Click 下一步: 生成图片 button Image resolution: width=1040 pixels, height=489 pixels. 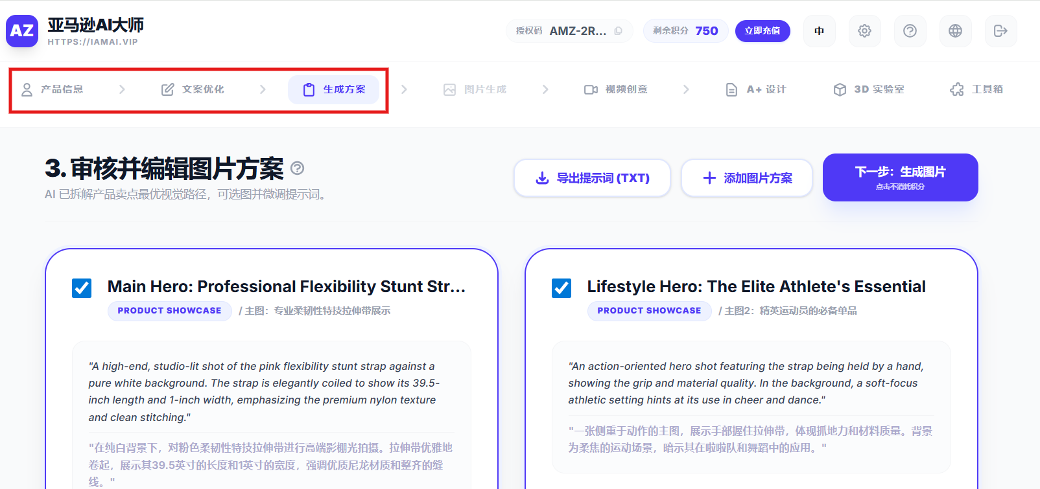pyautogui.click(x=900, y=177)
